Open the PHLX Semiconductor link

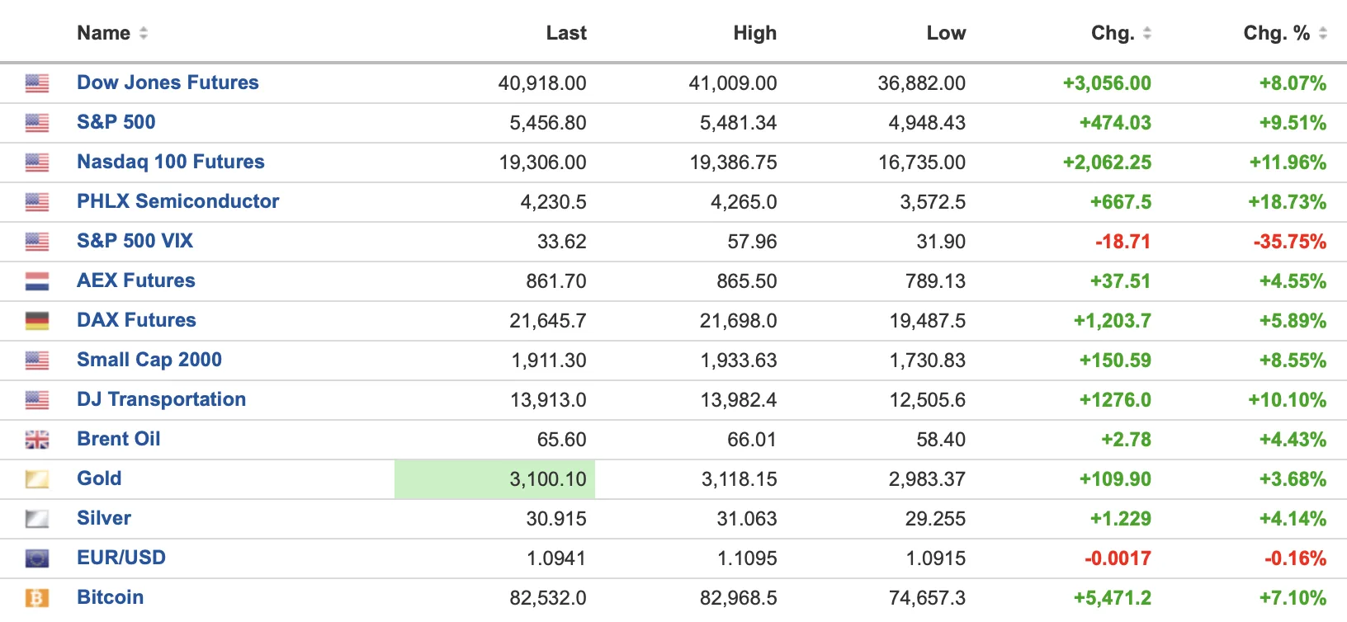point(178,201)
